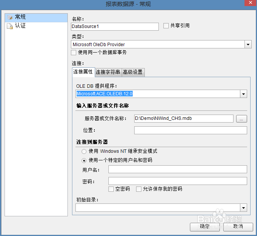Click the 取消 button
The width and height of the screenshot is (257, 236).
tap(238, 227)
